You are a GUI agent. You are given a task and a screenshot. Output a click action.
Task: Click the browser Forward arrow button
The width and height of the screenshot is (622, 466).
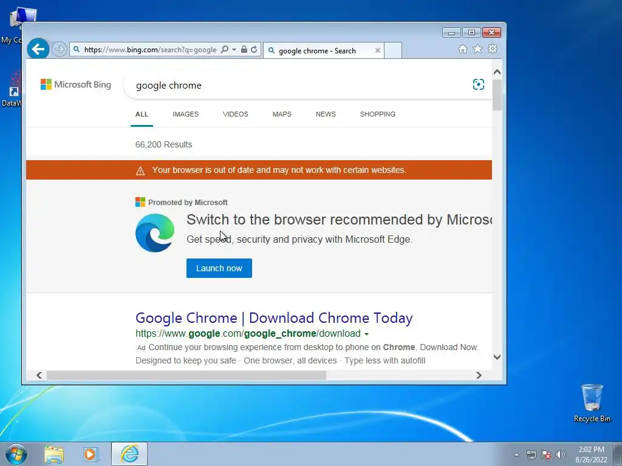tap(59, 49)
